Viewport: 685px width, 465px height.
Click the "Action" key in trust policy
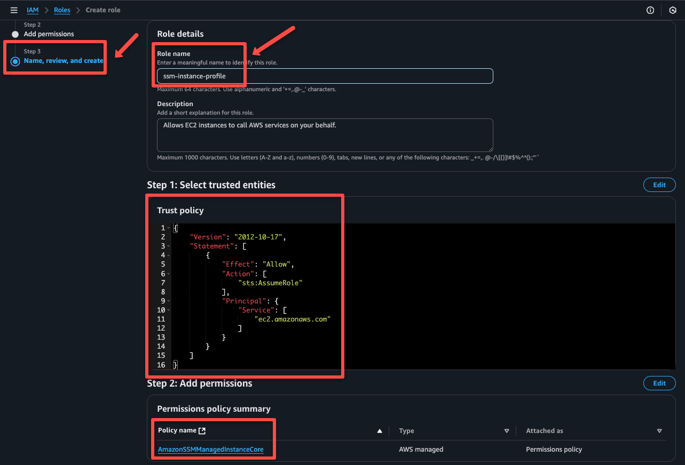238,274
